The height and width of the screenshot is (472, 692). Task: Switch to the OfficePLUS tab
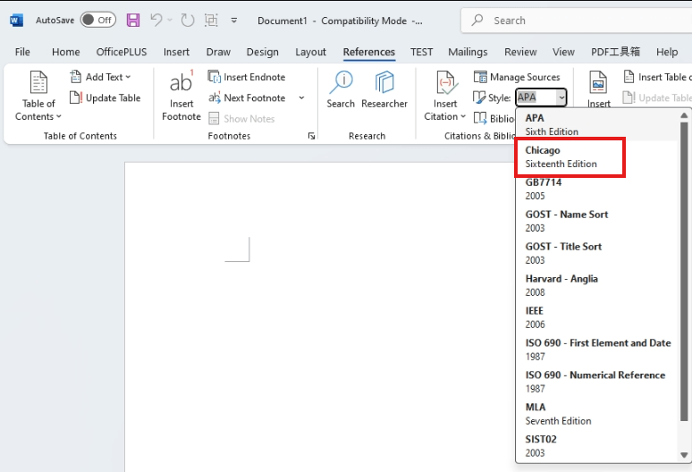coord(122,52)
